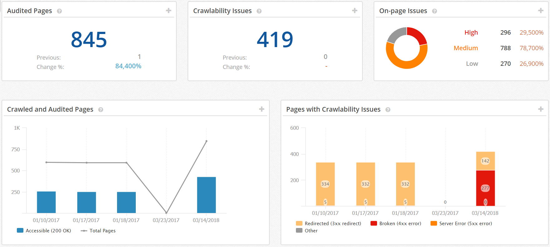Image resolution: width=550 pixels, height=247 pixels.
Task: Click the redirected bar for 01/18/2017
Action: [405, 184]
